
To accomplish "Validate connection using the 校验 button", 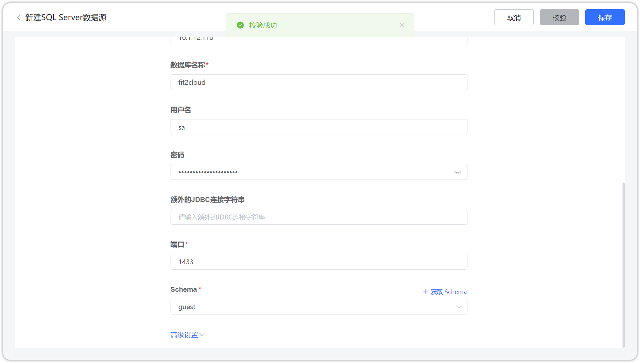I will pyautogui.click(x=559, y=17).
